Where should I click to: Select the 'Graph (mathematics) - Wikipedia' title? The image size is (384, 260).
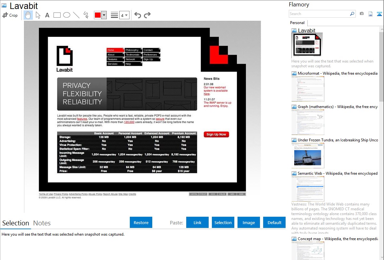[x=338, y=107]
